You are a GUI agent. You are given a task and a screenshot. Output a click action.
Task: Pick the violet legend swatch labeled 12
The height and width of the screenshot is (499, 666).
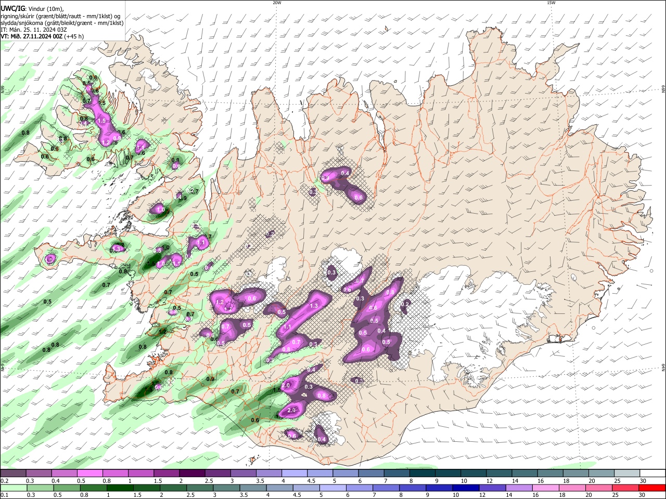[x=491, y=488]
